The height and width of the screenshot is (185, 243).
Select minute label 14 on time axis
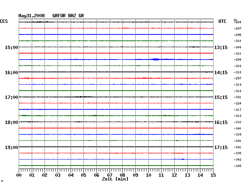pyautogui.click(x=200, y=175)
